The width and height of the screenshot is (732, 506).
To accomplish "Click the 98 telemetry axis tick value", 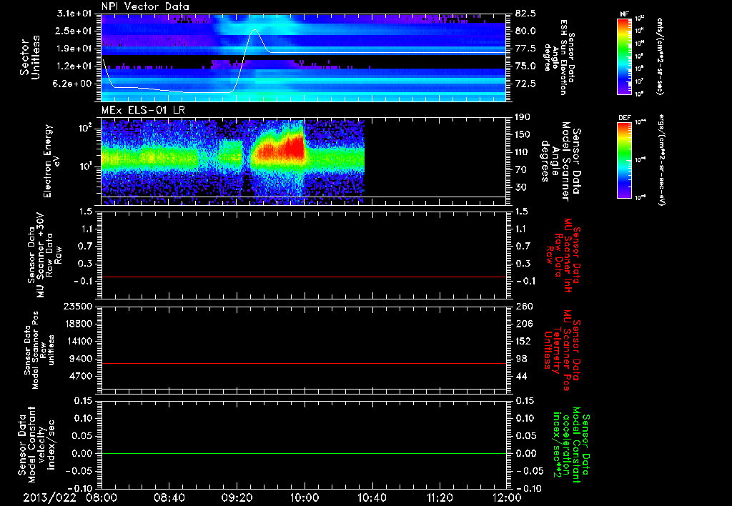I will pyautogui.click(x=521, y=359).
